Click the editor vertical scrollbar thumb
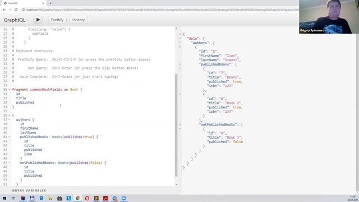Screen dimensions: 359x202 coord(176,125)
